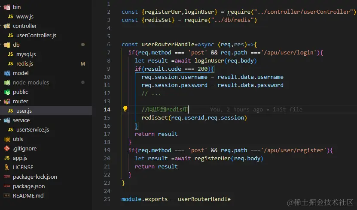Click 'module.exports' on line 25
The height and width of the screenshot is (210, 357).
tap(144, 199)
